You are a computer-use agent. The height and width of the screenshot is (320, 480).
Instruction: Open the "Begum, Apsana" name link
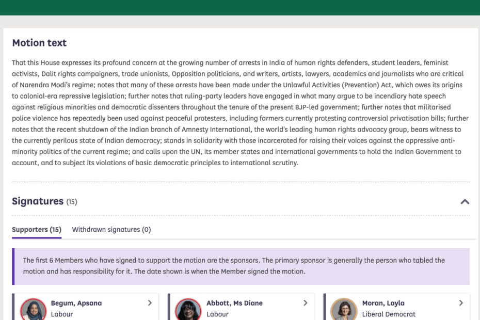[76, 303]
